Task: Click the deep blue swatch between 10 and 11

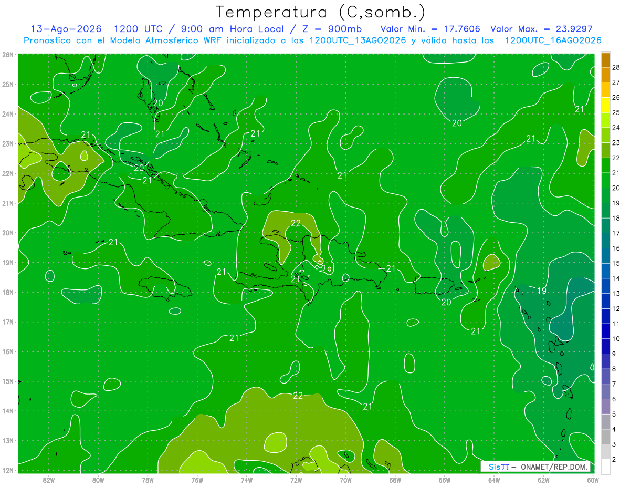Action: pos(605,331)
